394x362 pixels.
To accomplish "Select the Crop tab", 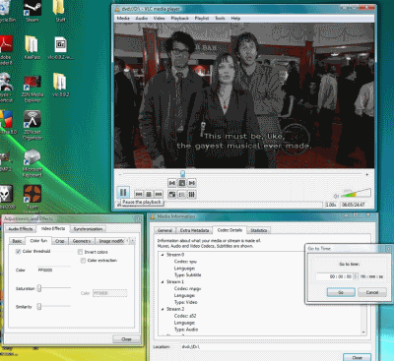I will [x=60, y=241].
